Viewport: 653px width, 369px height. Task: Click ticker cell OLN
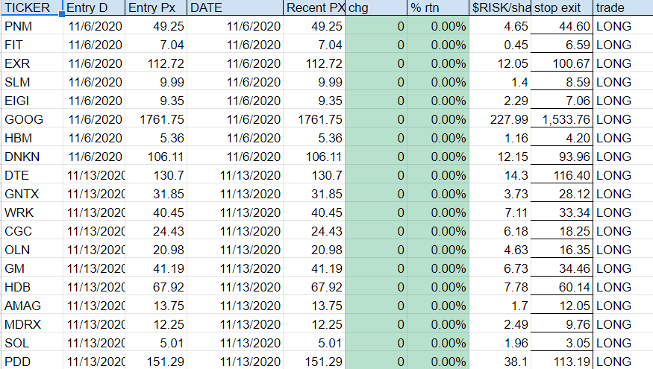[31, 250]
